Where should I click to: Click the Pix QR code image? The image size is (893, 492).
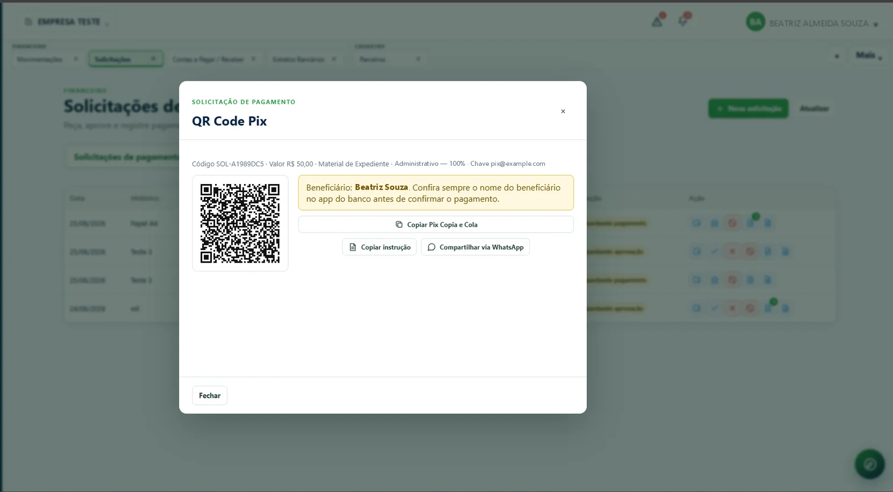pyautogui.click(x=240, y=223)
